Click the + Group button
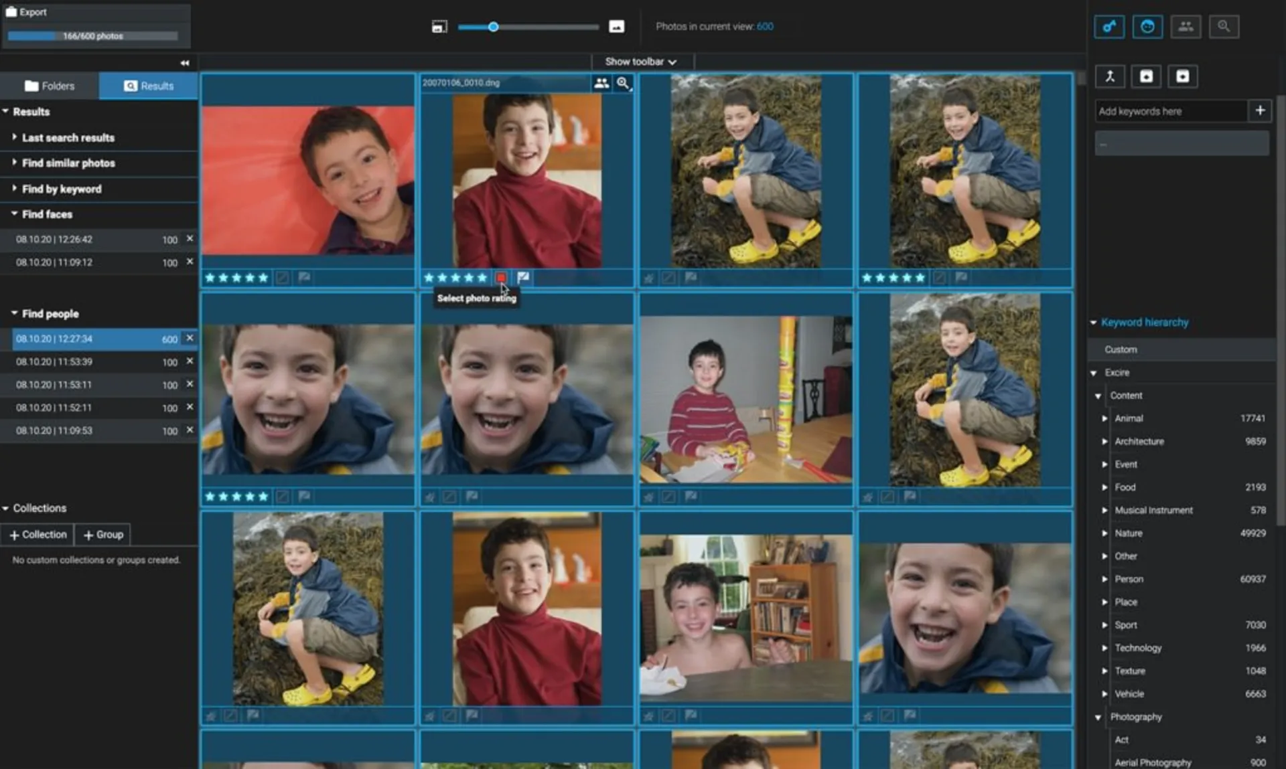The width and height of the screenshot is (1286, 769). click(x=102, y=534)
